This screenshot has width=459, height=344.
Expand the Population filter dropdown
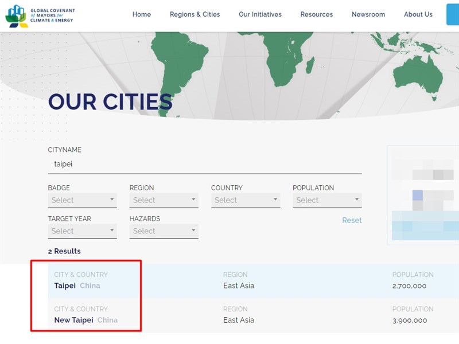click(x=327, y=200)
